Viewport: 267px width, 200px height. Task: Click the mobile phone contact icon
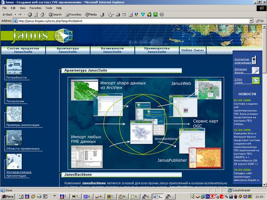coord(254,60)
